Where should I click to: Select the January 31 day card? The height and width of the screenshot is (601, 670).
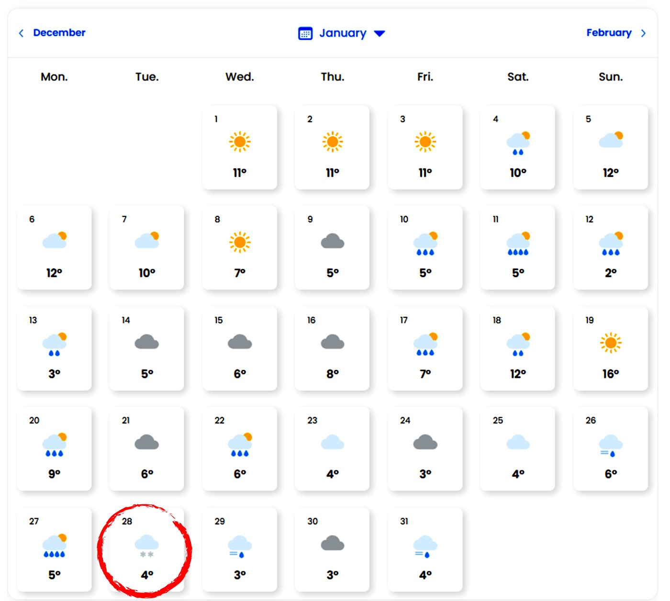[x=425, y=549]
